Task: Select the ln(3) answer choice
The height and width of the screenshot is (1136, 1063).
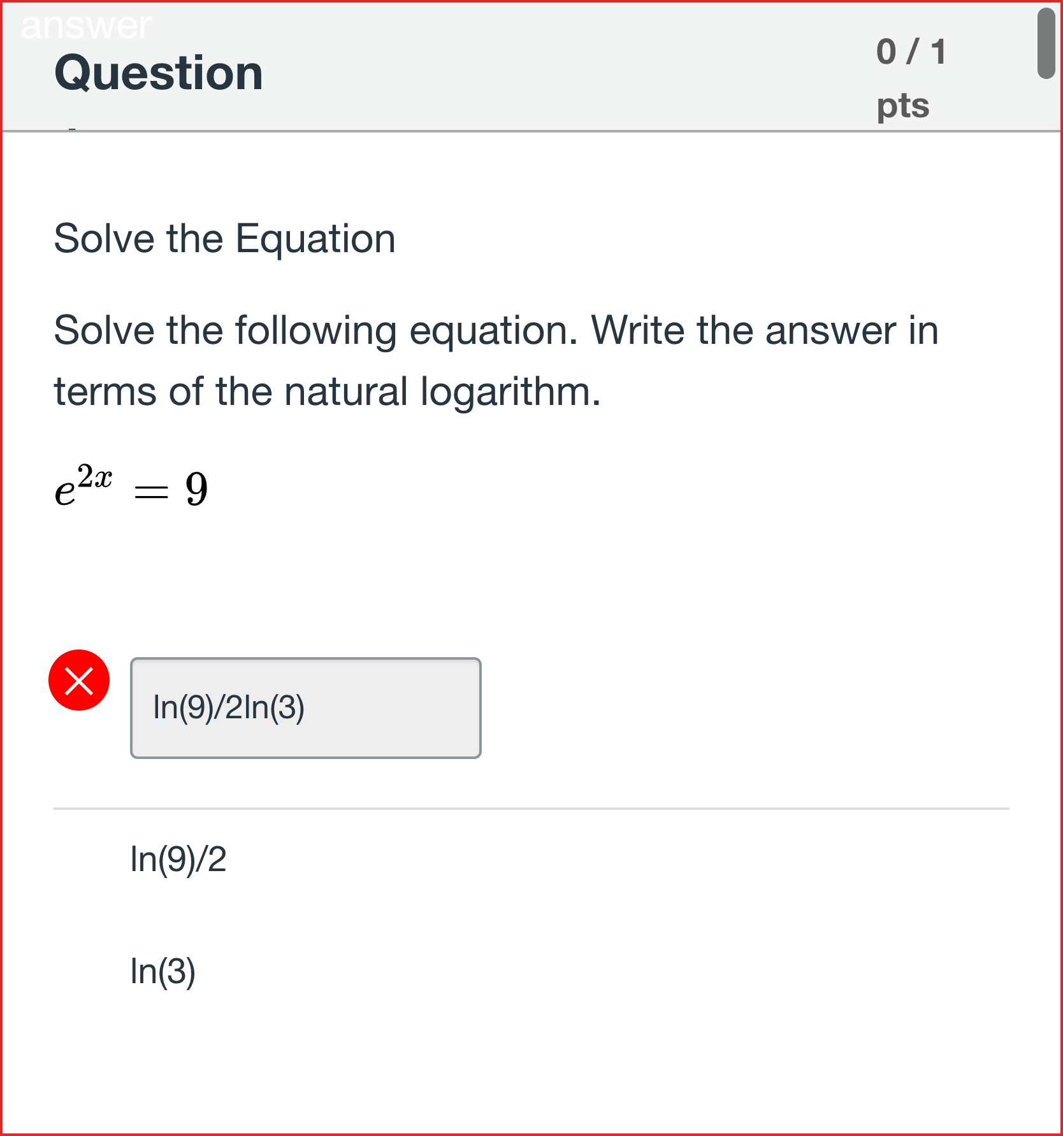Action: click(164, 970)
